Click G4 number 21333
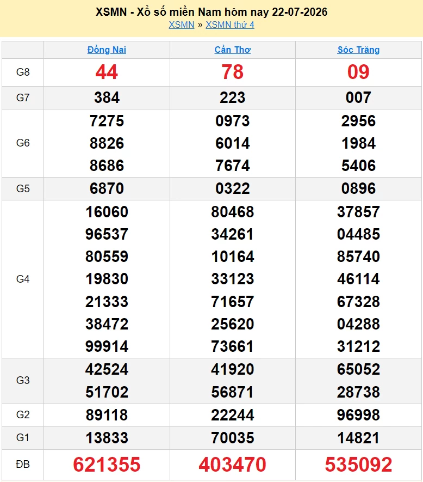The height and width of the screenshot is (482, 423). (107, 302)
